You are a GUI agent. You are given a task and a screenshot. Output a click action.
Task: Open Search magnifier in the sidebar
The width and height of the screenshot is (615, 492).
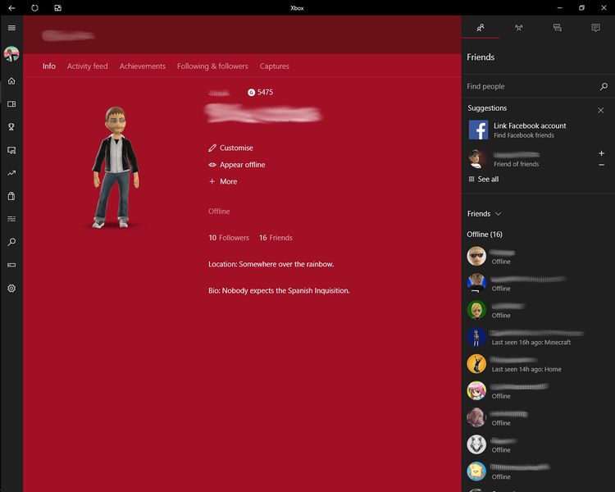(x=11, y=242)
